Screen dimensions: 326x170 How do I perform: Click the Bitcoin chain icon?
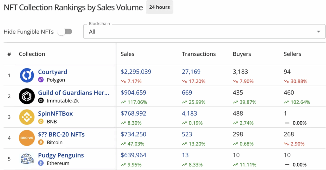(41, 142)
